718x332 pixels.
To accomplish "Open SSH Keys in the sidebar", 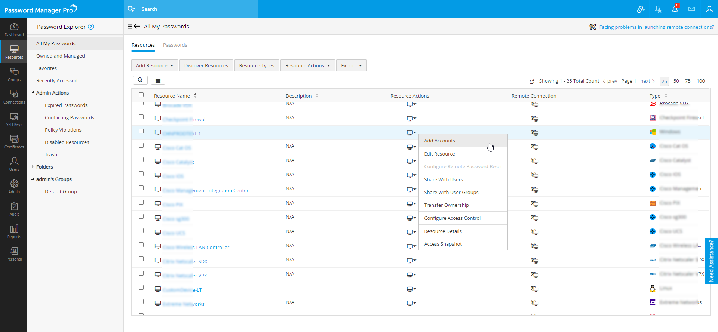I will pyautogui.click(x=14, y=119).
